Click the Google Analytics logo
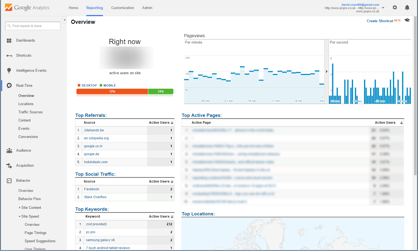The width and height of the screenshot is (418, 251). coord(27,7)
